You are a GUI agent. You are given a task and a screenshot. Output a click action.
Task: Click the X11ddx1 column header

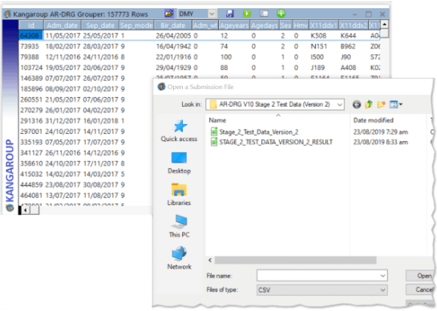point(324,26)
